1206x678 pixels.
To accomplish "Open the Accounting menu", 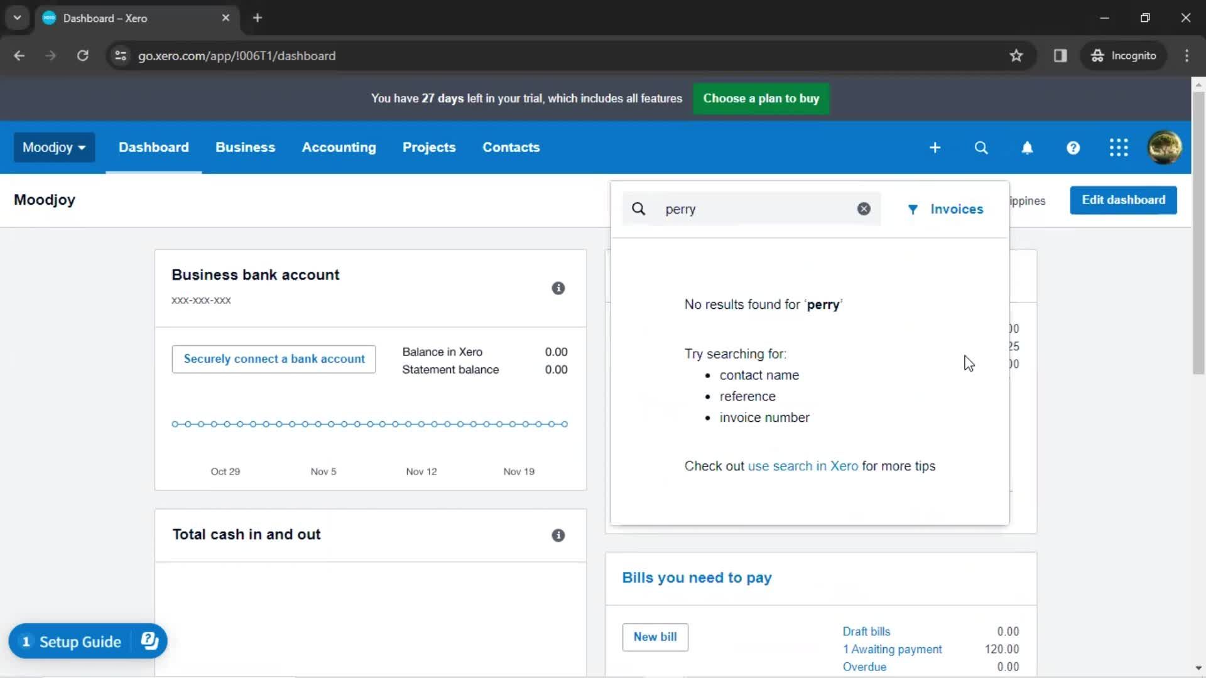I will [339, 148].
